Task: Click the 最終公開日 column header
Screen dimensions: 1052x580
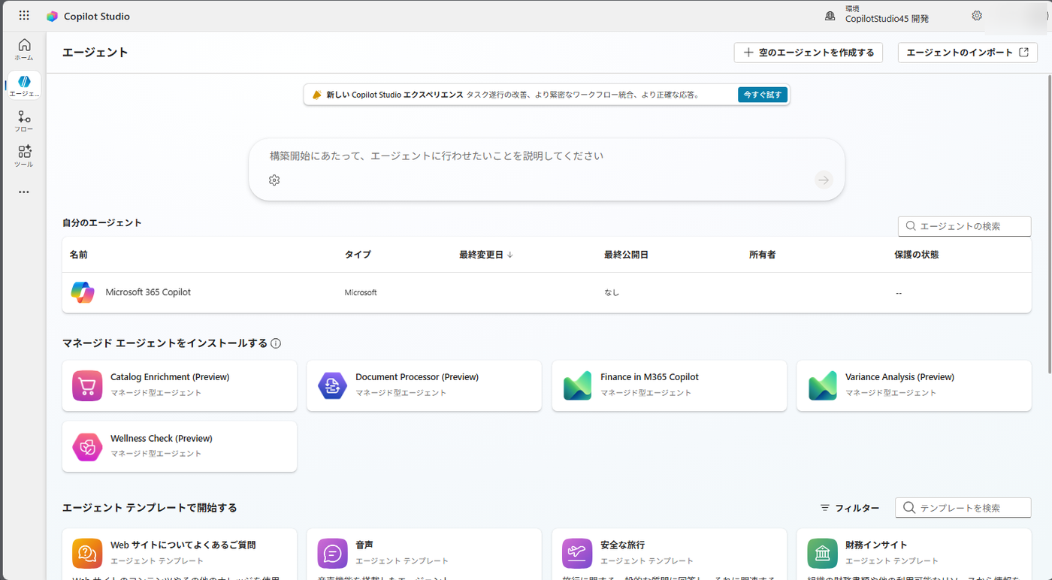Action: click(626, 255)
